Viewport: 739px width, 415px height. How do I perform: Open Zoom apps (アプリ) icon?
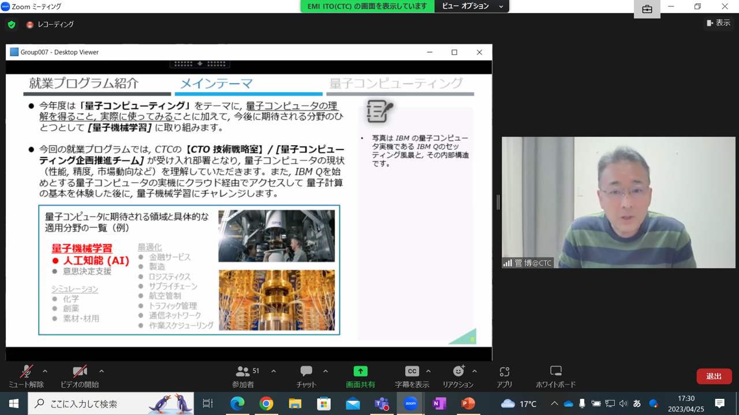click(505, 371)
